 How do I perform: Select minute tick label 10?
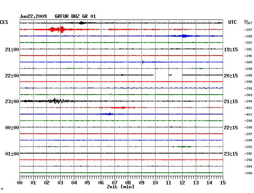coord(155,182)
